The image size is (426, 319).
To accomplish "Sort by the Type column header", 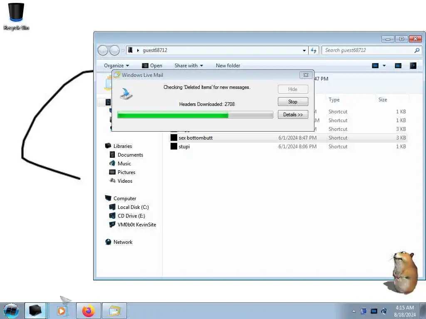I will coord(334,100).
